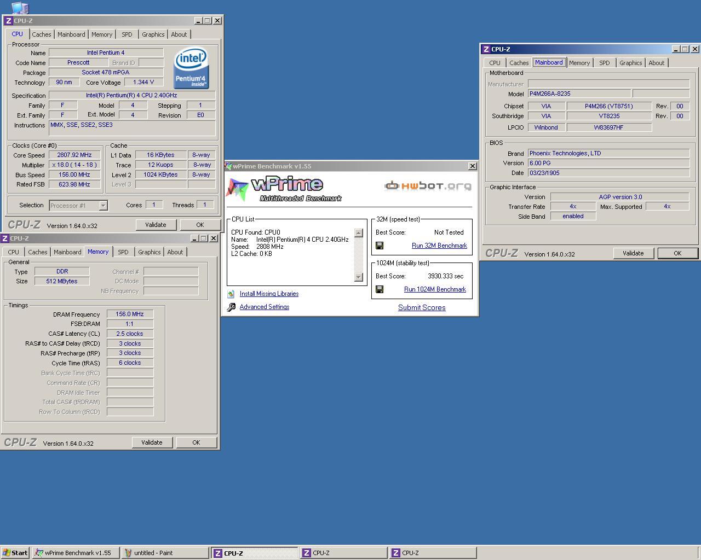Click the Best Score 3930.333 sec text

coord(445,276)
